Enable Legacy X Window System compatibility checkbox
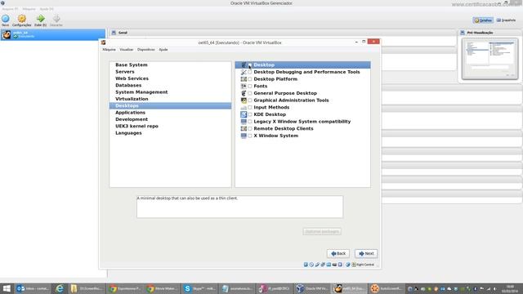523x294 pixels. tap(250, 122)
